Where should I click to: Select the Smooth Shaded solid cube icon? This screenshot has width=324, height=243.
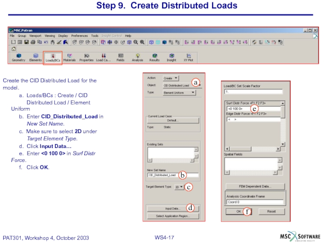click(164, 42)
